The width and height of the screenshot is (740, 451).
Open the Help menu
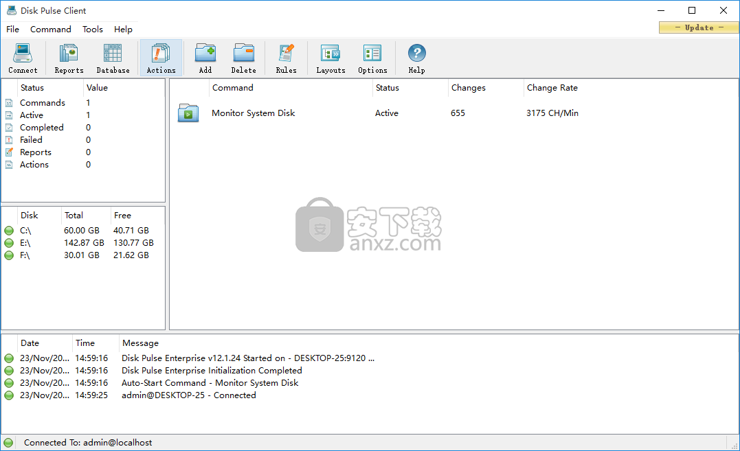point(123,30)
